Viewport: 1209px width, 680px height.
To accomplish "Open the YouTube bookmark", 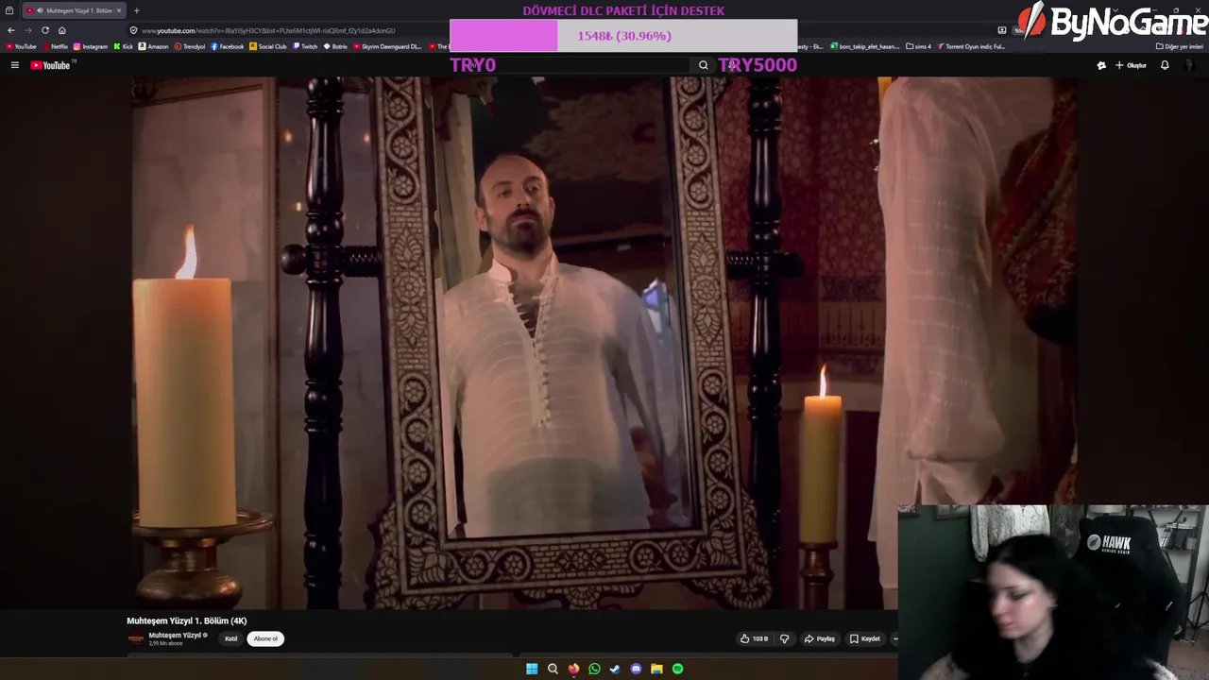I will 21,46.
